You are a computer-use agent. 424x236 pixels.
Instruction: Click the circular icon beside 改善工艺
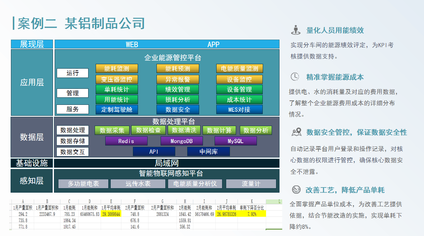[296, 190]
